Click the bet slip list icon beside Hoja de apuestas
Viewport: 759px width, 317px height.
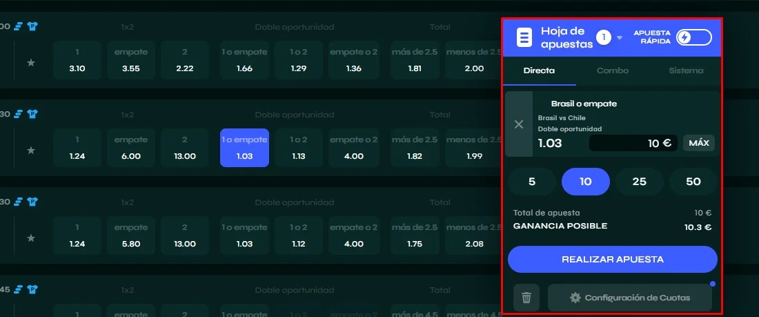(x=524, y=37)
